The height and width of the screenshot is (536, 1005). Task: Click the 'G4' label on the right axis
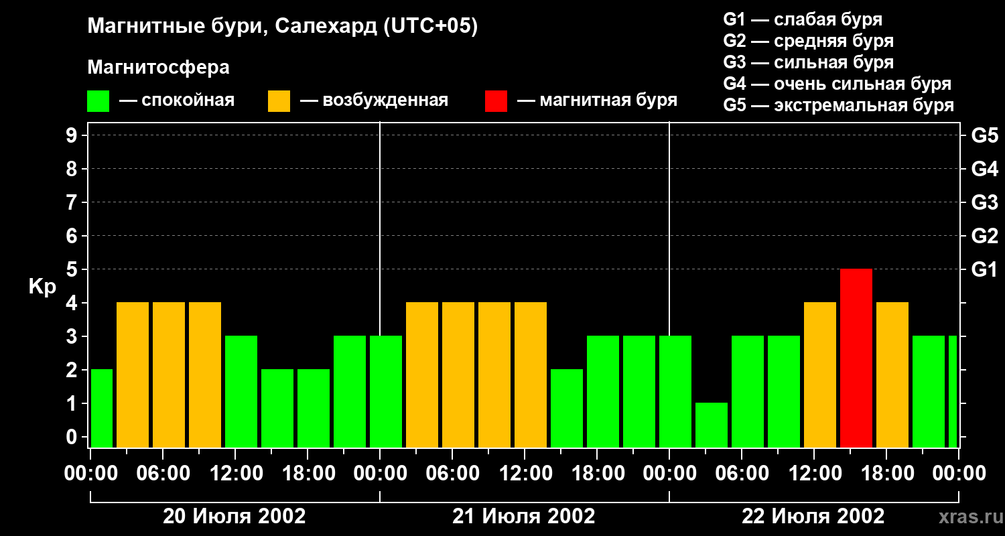984,169
